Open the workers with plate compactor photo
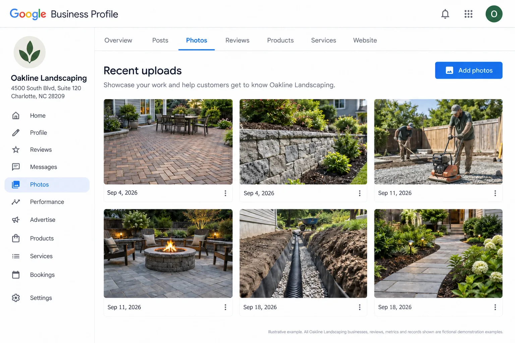Image resolution: width=515 pixels, height=343 pixels. [438, 142]
